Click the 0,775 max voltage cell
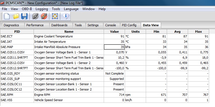 (198, 52)
